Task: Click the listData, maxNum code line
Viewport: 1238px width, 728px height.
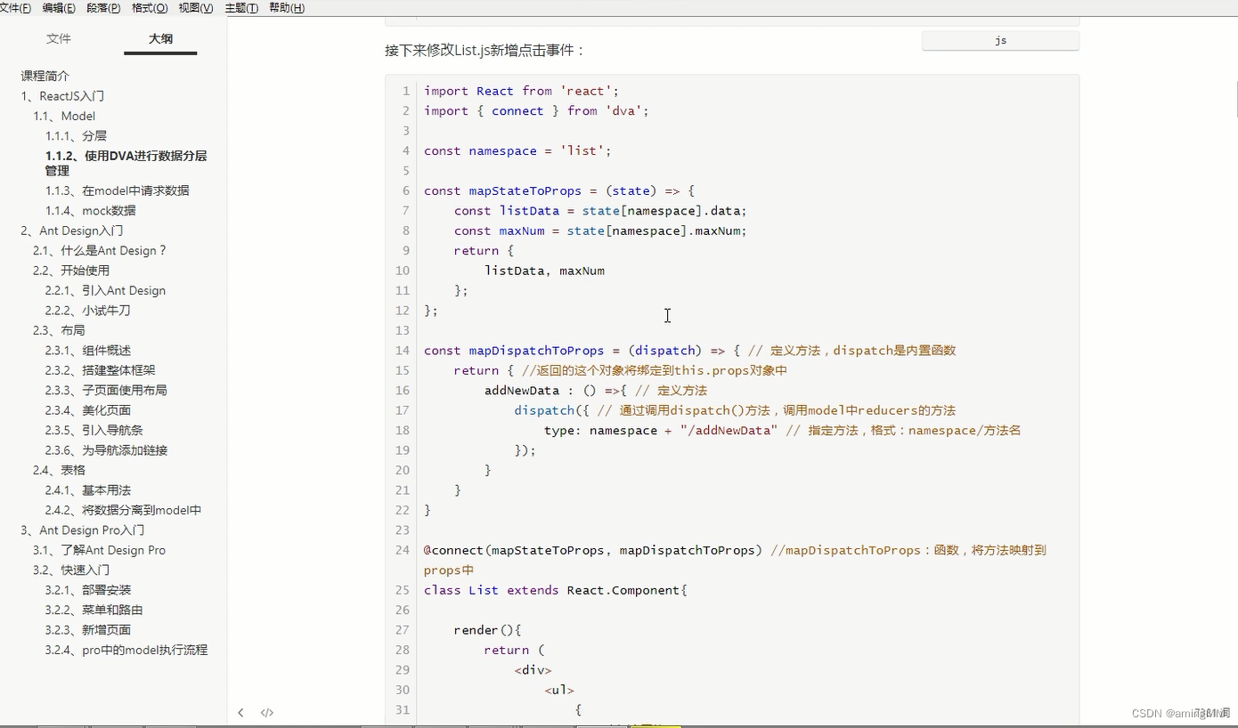Action: pyautogui.click(x=544, y=271)
